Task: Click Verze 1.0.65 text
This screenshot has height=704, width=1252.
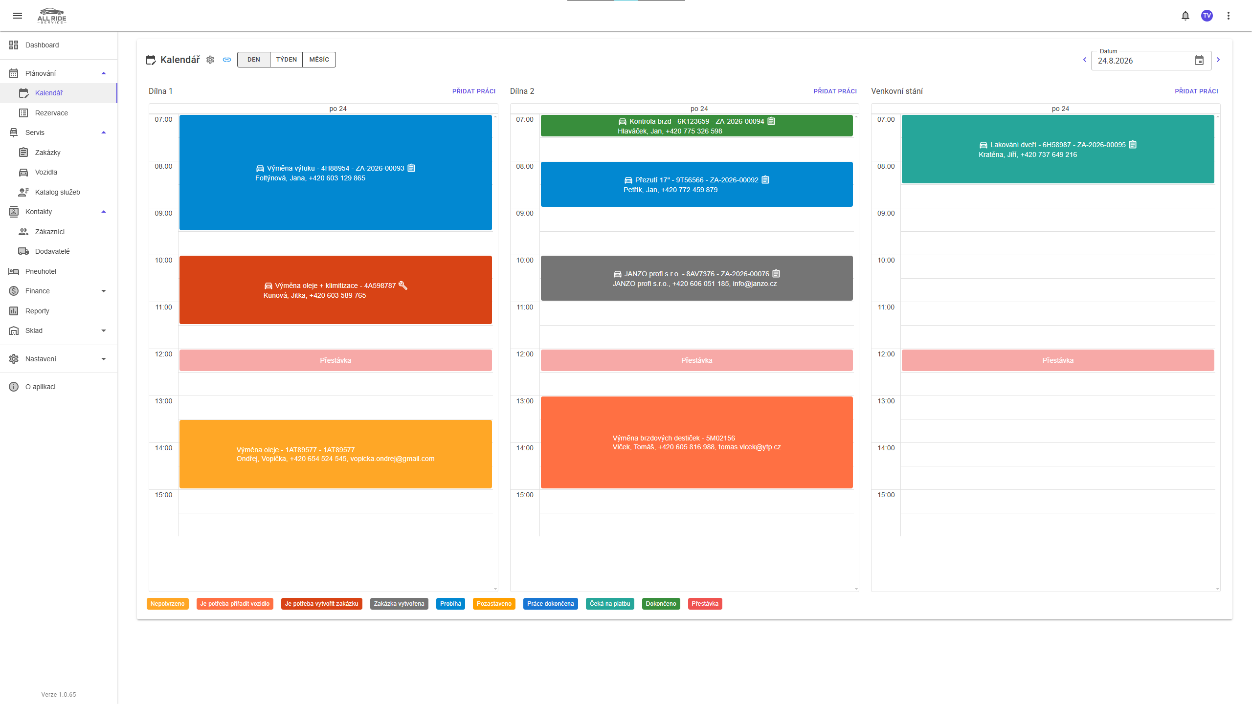Action: pos(59,694)
